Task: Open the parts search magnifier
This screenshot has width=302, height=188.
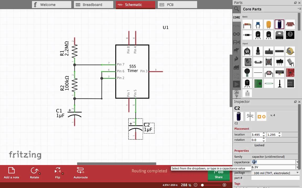Action: point(236,9)
